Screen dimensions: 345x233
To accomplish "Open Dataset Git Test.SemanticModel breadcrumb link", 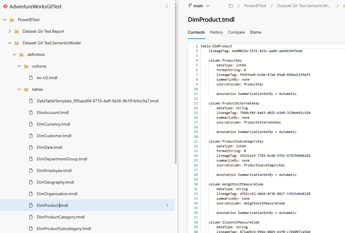I will [x=303, y=5].
